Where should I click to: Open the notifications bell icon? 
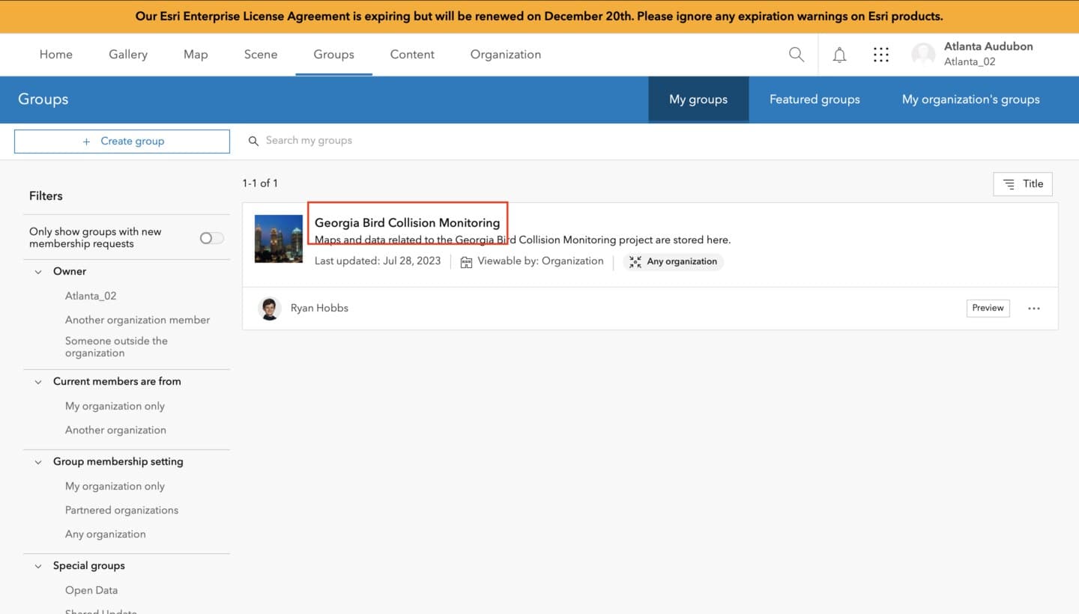pos(839,55)
